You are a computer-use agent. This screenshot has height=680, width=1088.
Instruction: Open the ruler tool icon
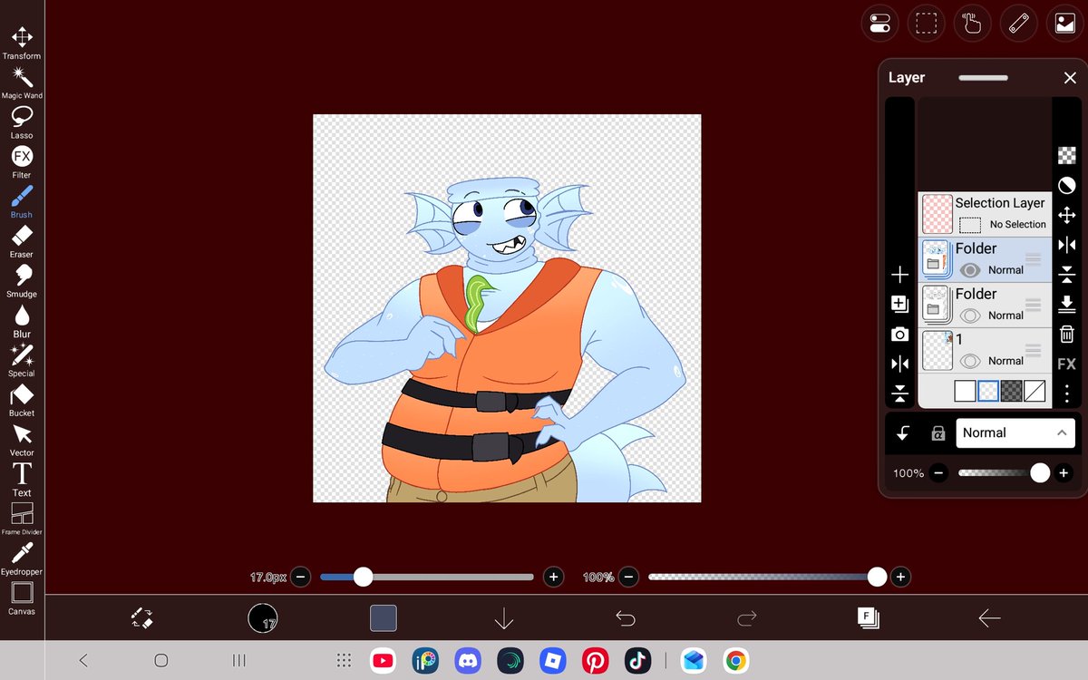[x=1018, y=24]
